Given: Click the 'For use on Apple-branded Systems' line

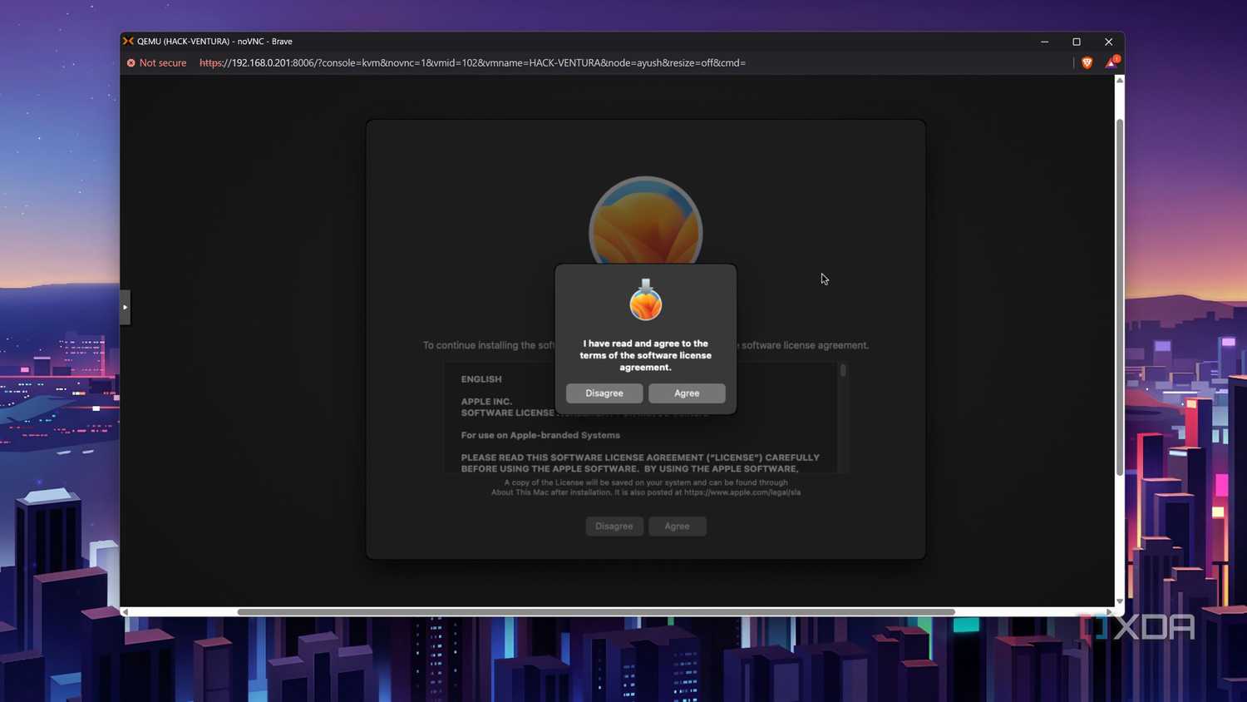Looking at the screenshot, I should [540, 435].
